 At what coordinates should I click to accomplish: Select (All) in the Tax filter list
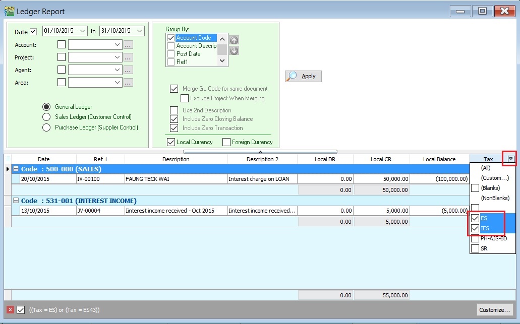(486, 168)
